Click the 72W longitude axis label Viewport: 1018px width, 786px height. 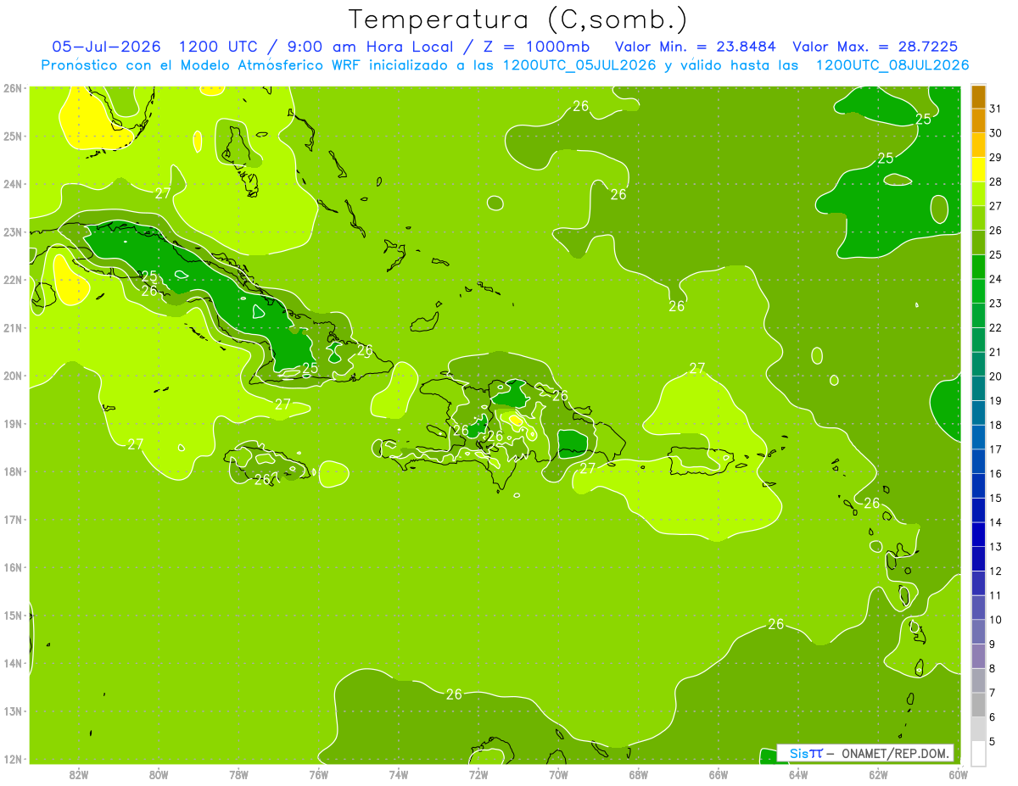tap(478, 774)
